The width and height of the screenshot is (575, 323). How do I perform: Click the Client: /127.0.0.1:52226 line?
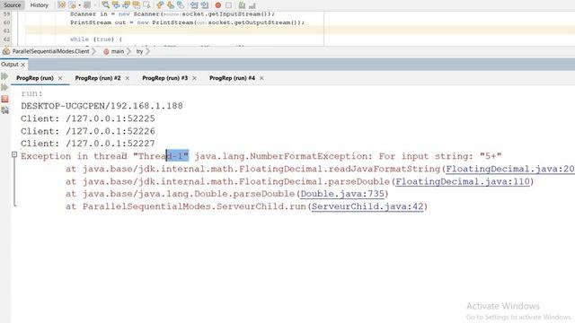88,131
